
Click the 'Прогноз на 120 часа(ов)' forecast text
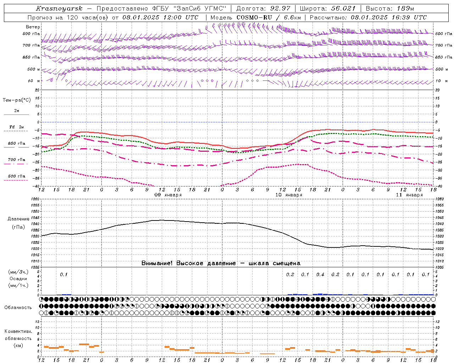68,17
